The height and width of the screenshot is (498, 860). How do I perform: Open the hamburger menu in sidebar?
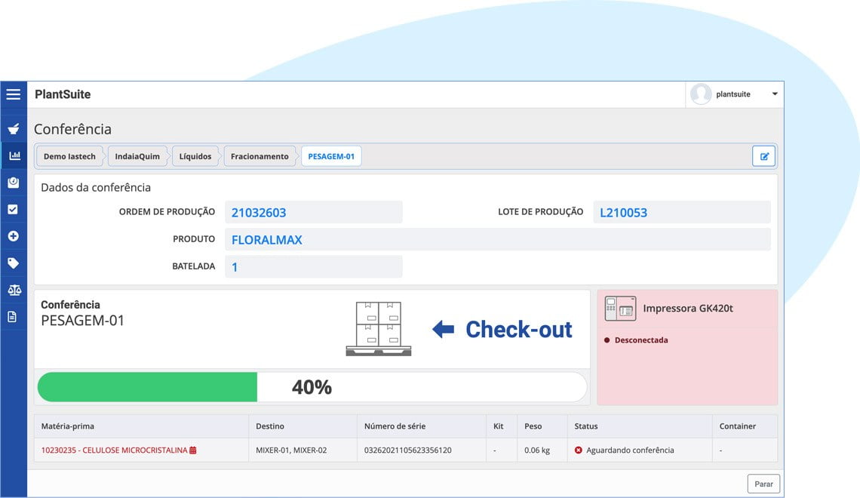(13, 94)
